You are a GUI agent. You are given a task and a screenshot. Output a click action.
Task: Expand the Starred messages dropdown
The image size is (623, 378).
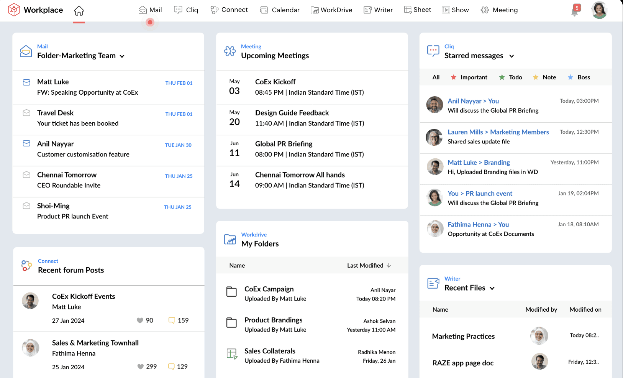coord(512,56)
